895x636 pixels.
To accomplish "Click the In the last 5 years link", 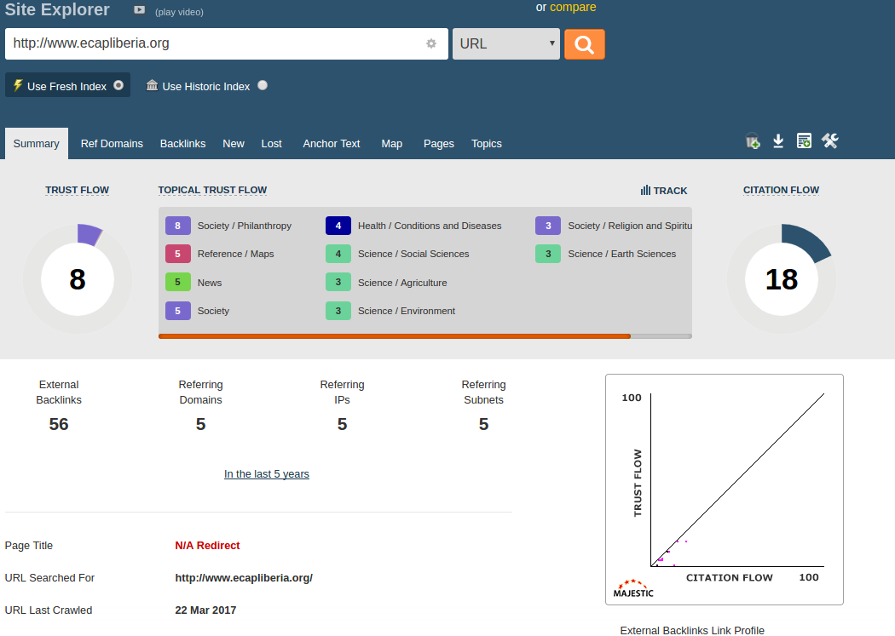I will click(x=267, y=474).
